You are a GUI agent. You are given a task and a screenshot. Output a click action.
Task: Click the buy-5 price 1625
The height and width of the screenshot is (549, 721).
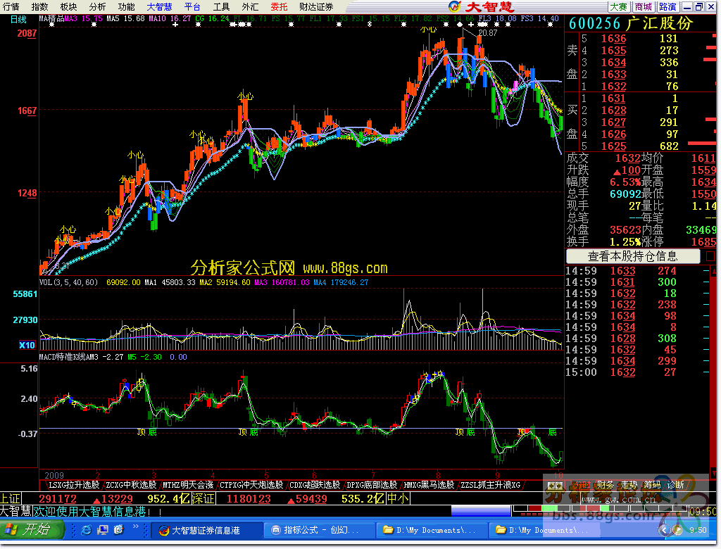pyautogui.click(x=613, y=146)
